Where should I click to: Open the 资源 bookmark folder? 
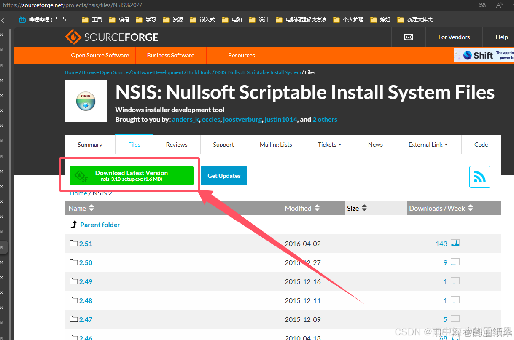point(173,19)
